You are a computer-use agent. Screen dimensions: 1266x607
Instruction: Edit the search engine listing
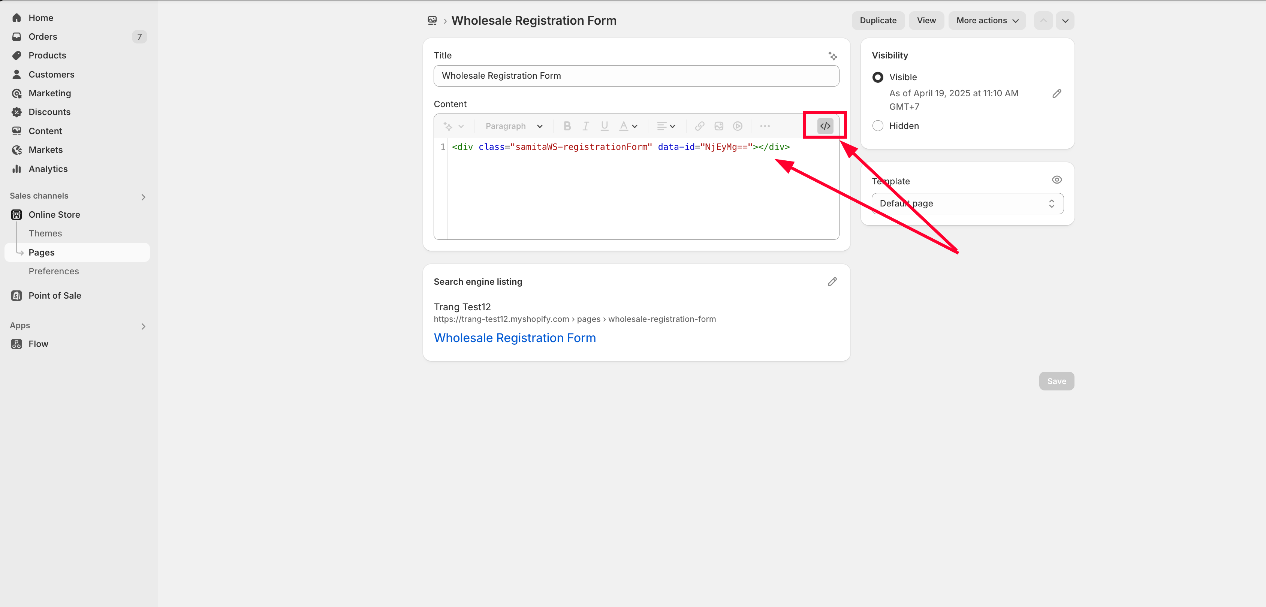tap(832, 282)
